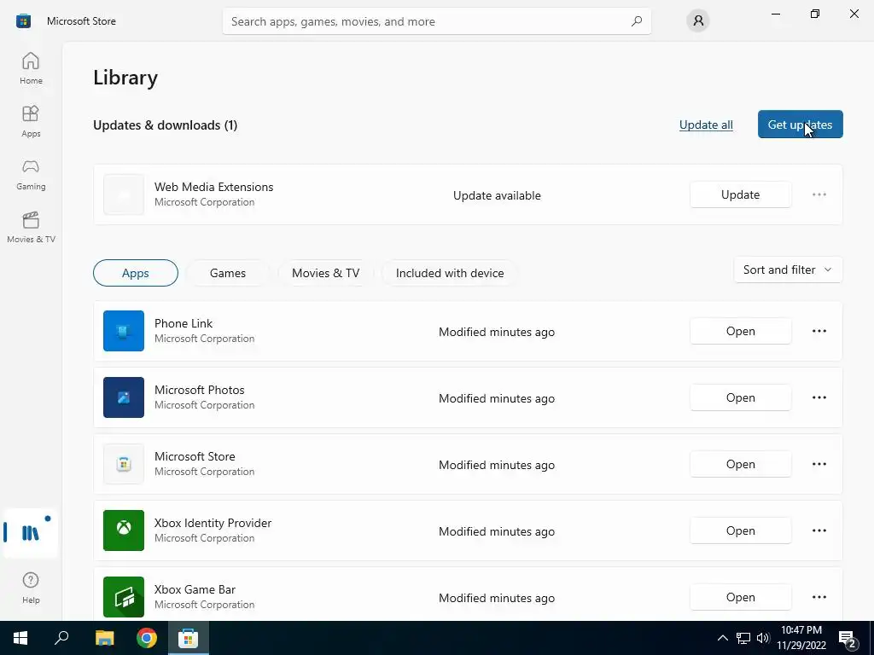This screenshot has width=874, height=655.
Task: Click the Xbox Game Bar title text
Action: (x=195, y=589)
